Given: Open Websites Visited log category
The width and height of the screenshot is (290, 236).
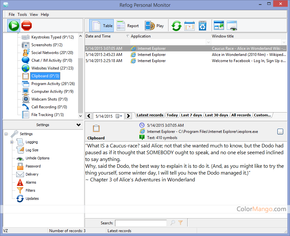Looking at the screenshot, I should click(52, 68).
